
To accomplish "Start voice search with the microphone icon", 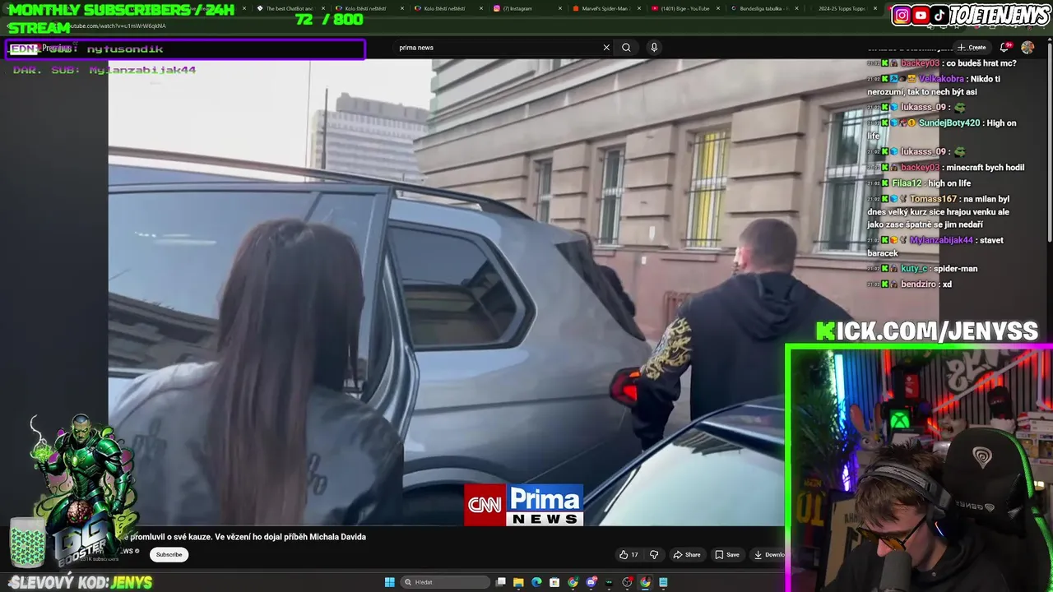I will (654, 48).
